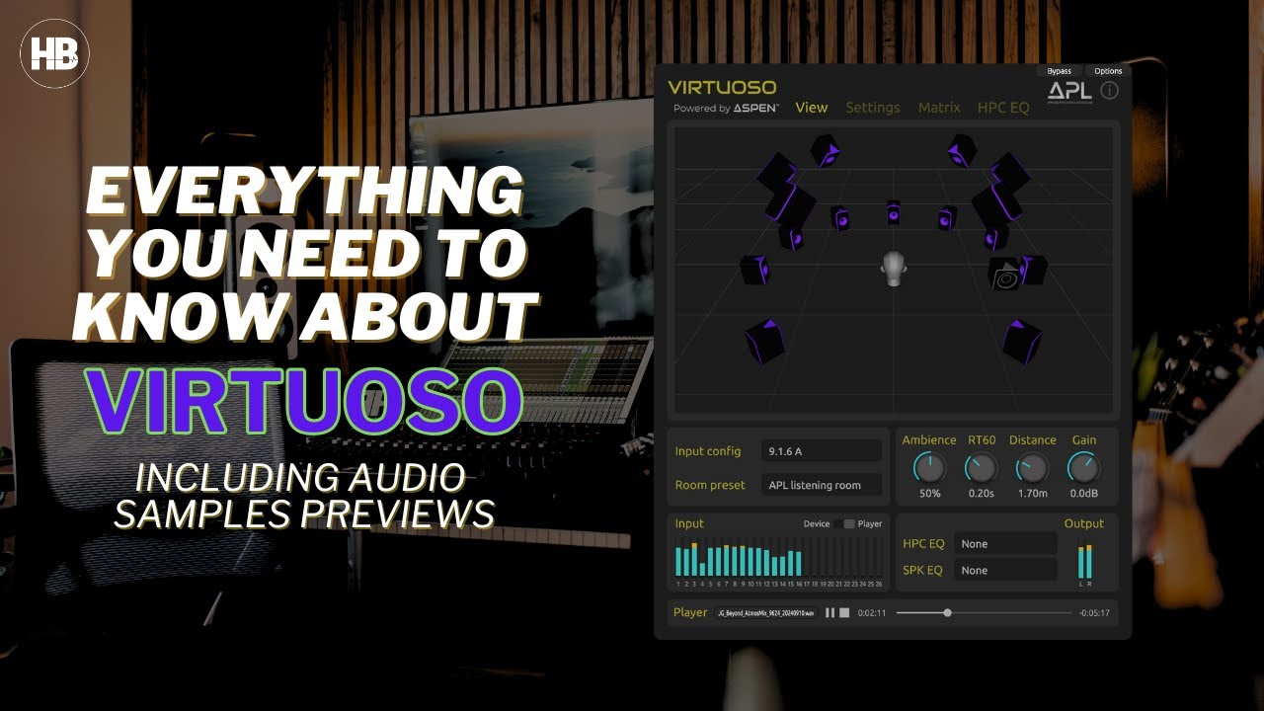Click the Player label beside the input switch
The width and height of the screenshot is (1264, 711).
pyautogui.click(x=870, y=524)
